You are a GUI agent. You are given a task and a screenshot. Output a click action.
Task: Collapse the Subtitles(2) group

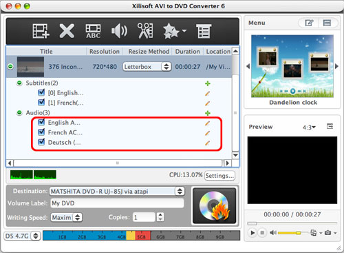click(19, 83)
